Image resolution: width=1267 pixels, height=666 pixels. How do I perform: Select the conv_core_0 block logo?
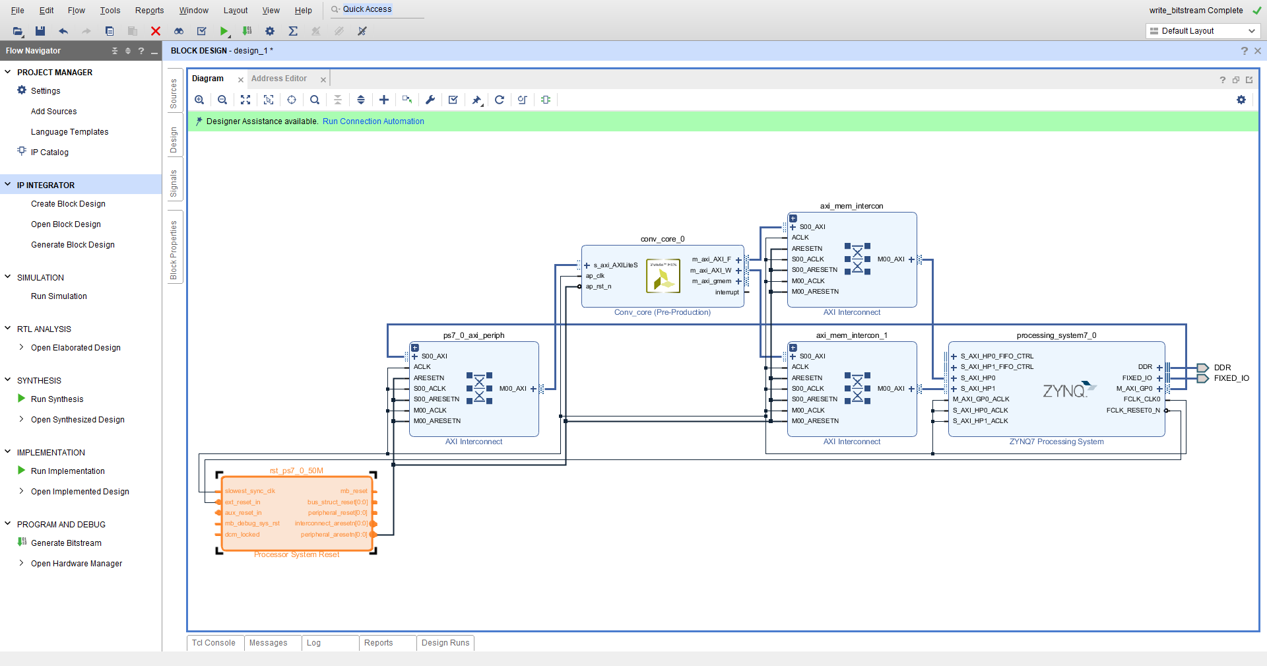(663, 276)
